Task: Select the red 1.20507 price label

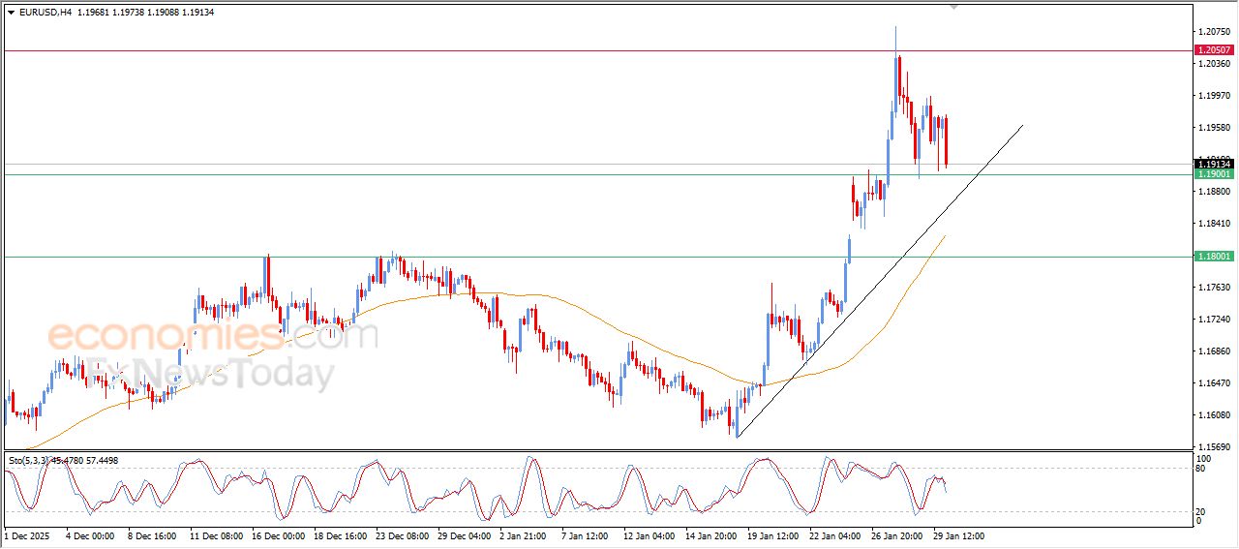Action: pos(1214,50)
